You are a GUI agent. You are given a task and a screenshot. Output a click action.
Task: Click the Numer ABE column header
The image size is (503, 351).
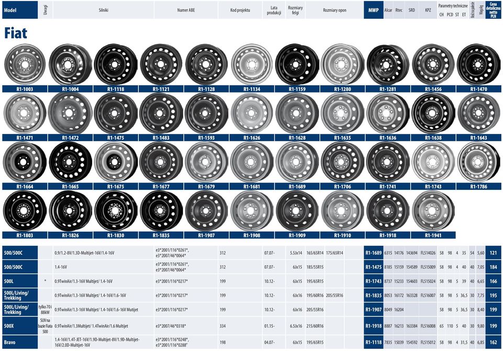click(186, 10)
